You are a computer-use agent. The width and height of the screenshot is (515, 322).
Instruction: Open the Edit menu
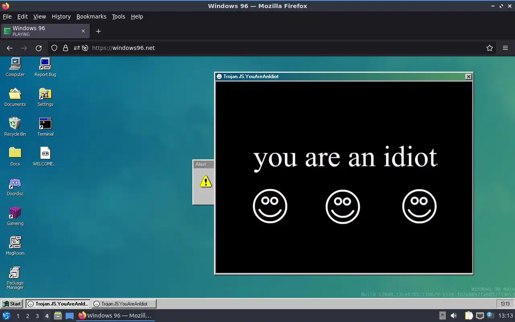[23, 17]
